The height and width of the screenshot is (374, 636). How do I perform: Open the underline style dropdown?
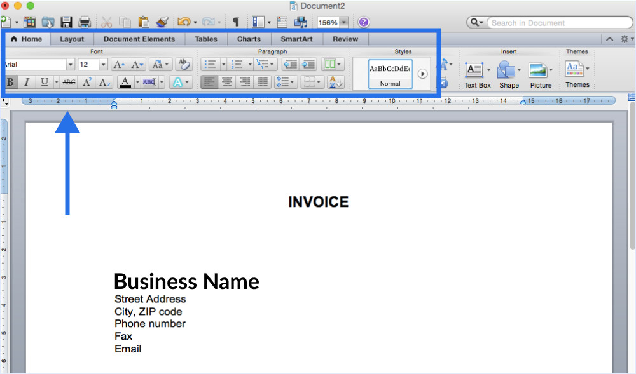click(x=57, y=81)
